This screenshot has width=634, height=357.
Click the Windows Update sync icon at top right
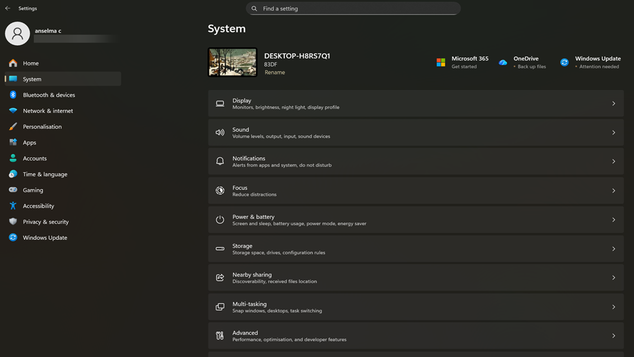click(564, 62)
